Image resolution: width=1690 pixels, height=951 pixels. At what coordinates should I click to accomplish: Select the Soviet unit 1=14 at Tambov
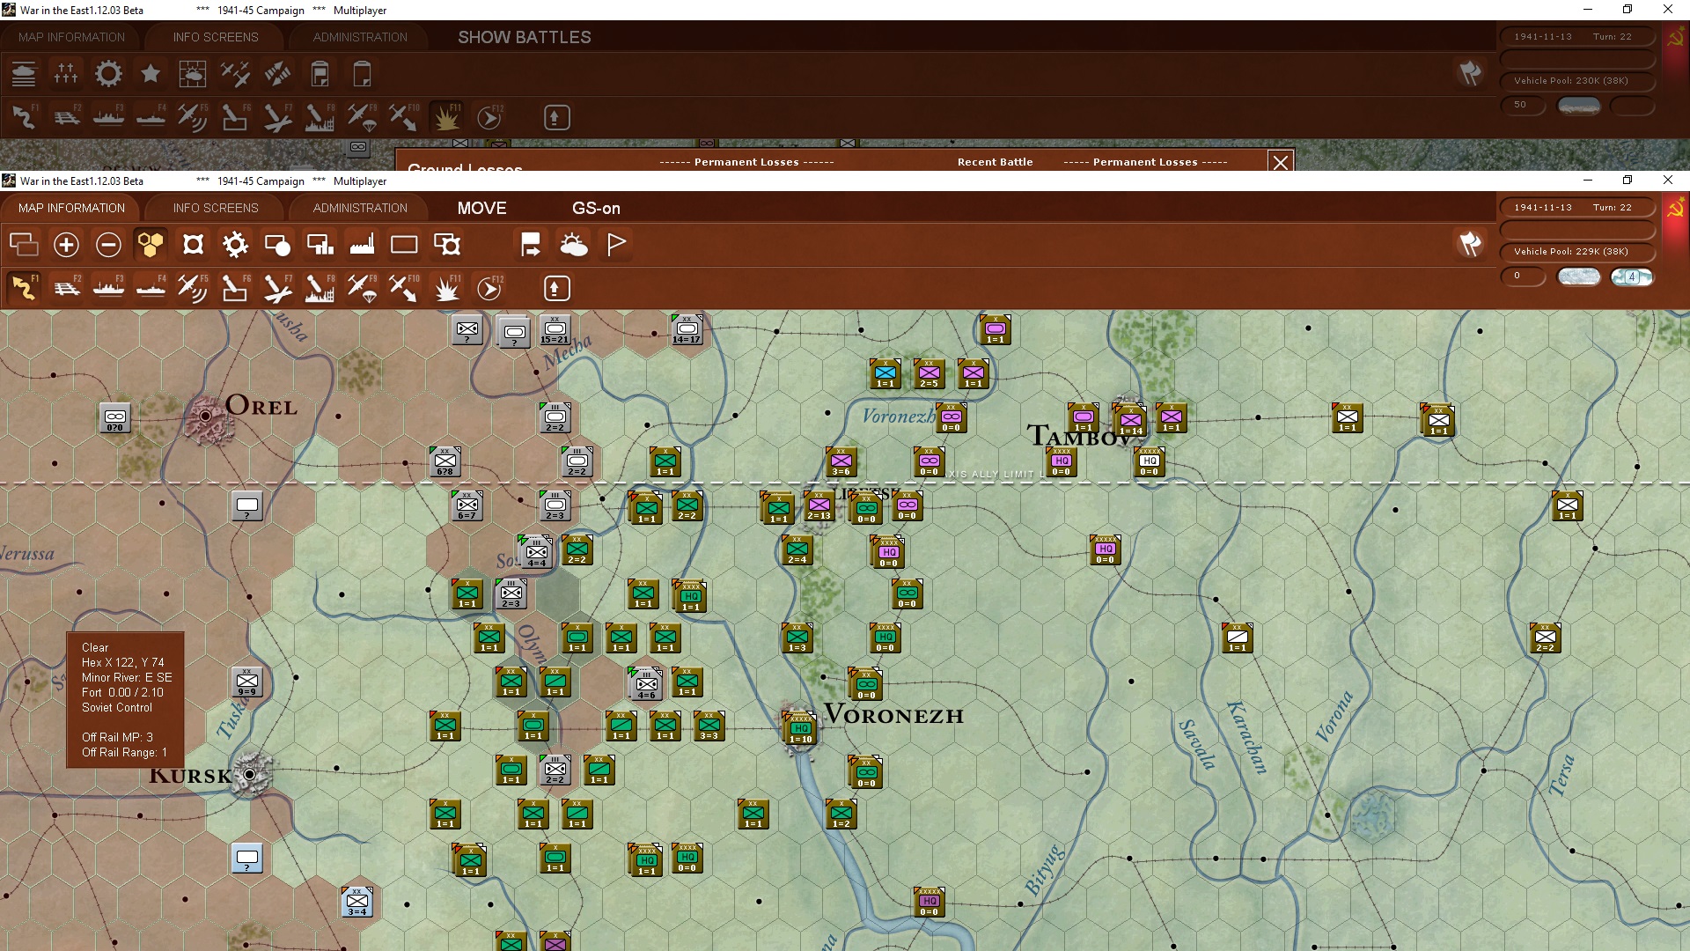pos(1130,420)
